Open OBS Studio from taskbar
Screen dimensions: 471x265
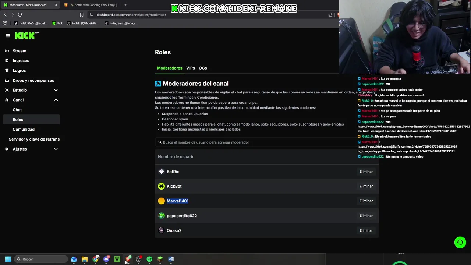pos(139,259)
